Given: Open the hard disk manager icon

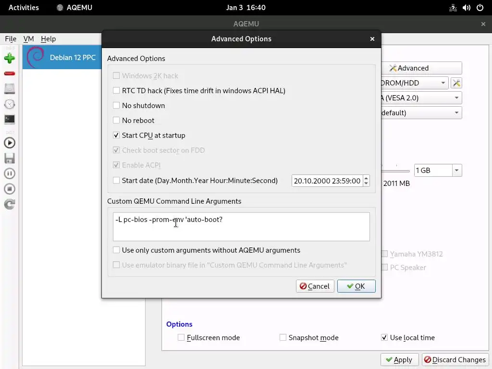Looking at the screenshot, I should point(10,89).
